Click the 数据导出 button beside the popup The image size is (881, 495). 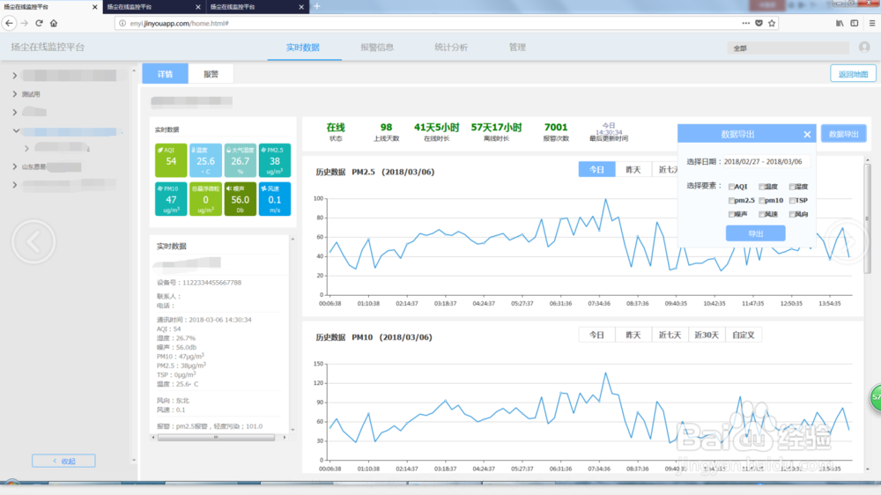(x=843, y=134)
